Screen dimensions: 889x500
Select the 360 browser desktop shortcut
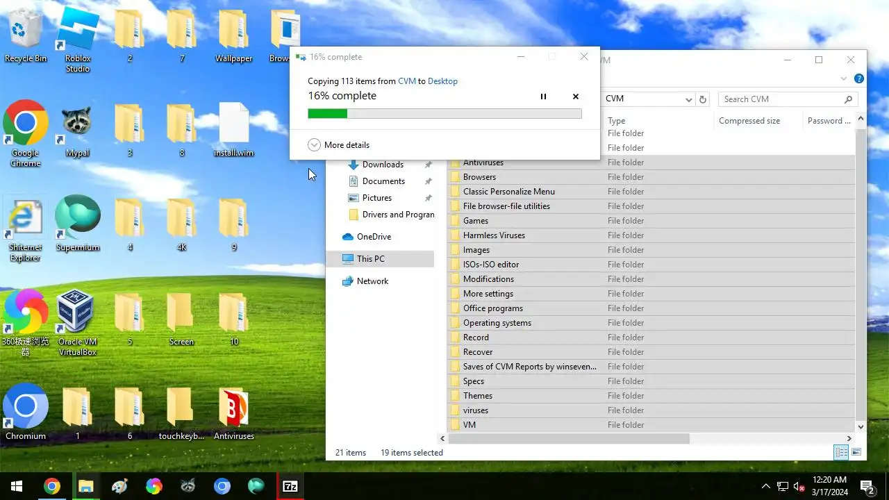26,323
